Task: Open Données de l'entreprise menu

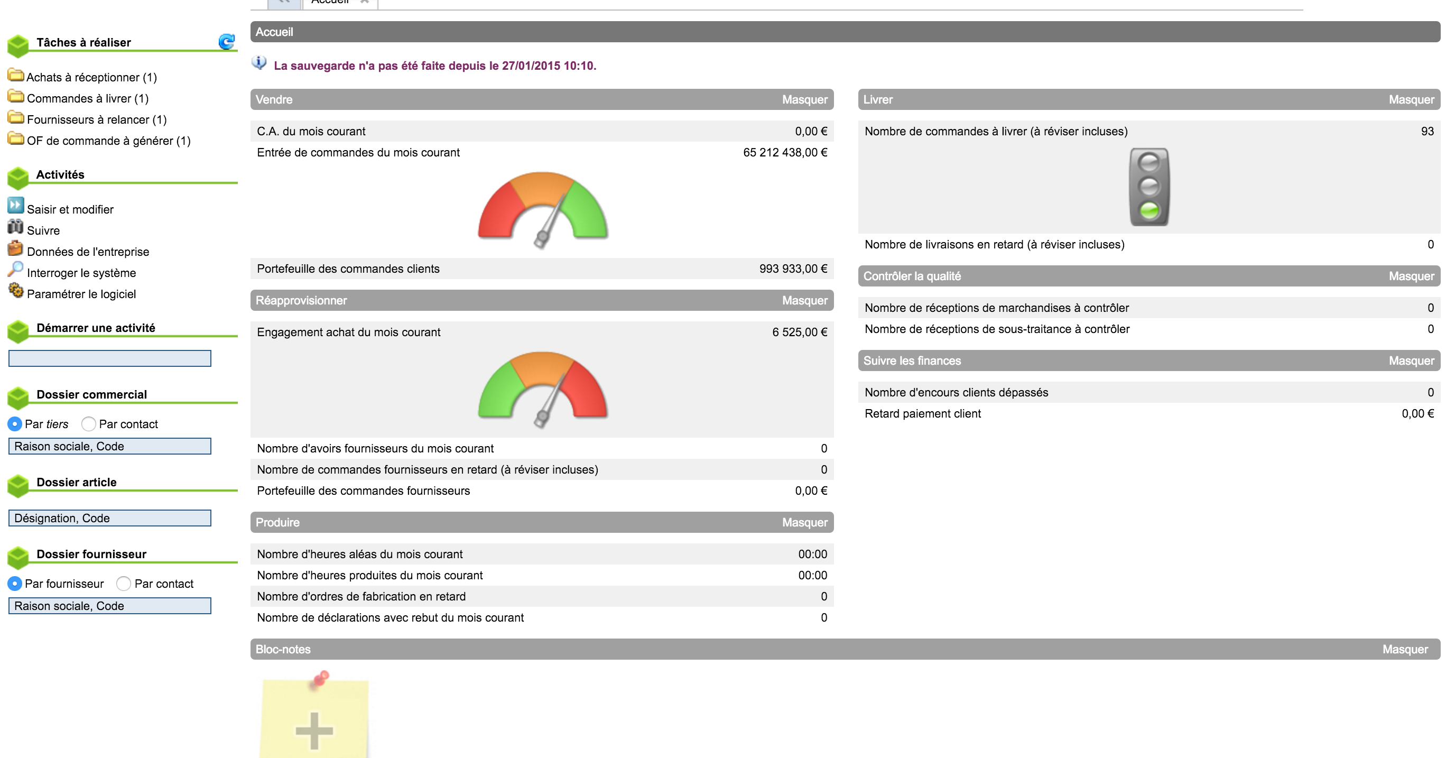Action: pyautogui.click(x=88, y=252)
